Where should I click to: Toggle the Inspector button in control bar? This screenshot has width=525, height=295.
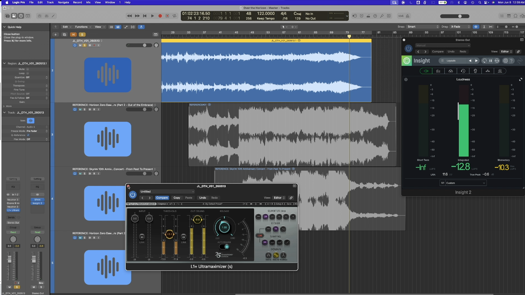point(14,16)
